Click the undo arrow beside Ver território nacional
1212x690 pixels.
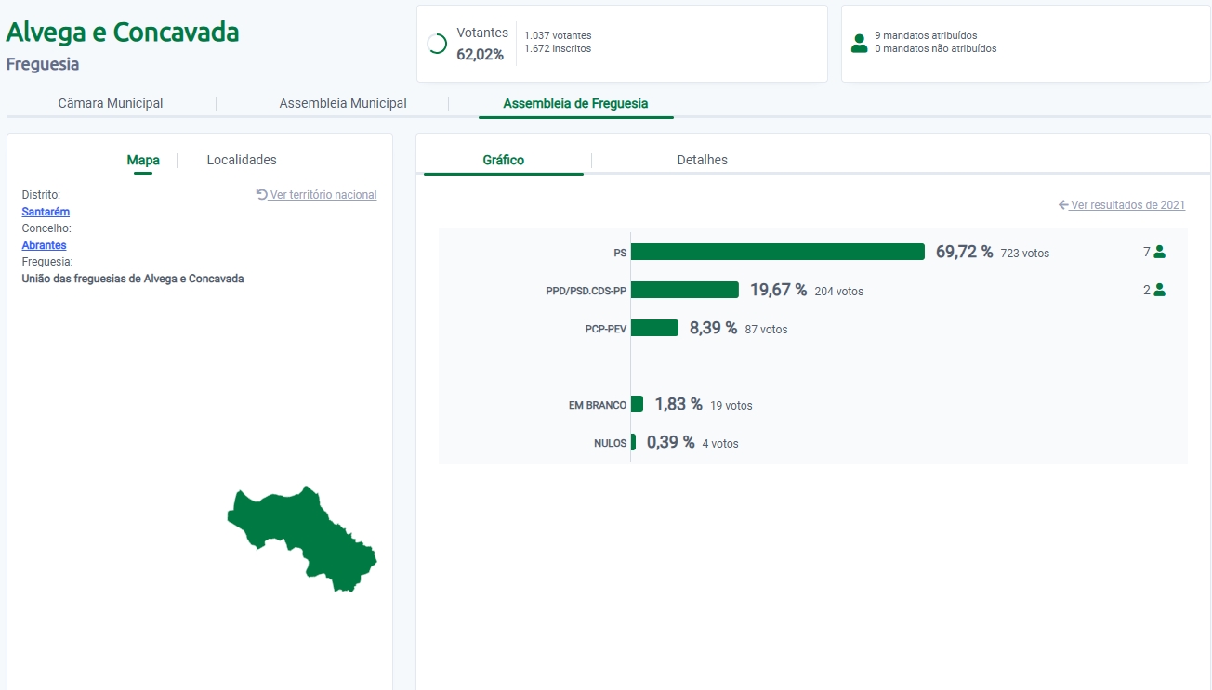click(x=262, y=195)
